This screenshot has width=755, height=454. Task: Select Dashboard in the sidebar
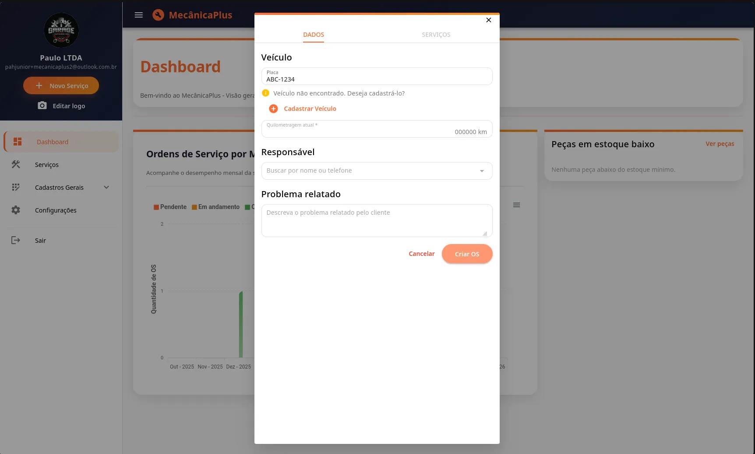pyautogui.click(x=61, y=142)
